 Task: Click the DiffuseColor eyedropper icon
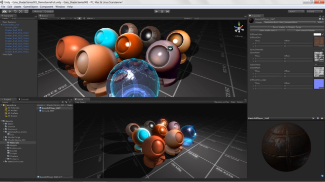click(323, 34)
